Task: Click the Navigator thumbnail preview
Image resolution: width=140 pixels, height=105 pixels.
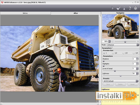Action: click(120, 27)
